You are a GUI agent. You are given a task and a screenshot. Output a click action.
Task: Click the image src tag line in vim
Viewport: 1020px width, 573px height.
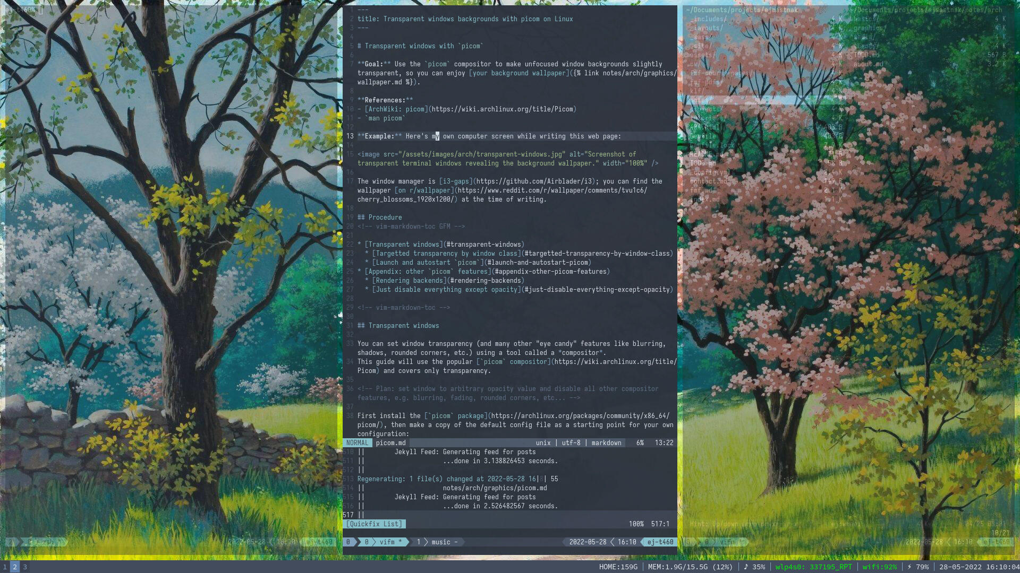click(507, 159)
